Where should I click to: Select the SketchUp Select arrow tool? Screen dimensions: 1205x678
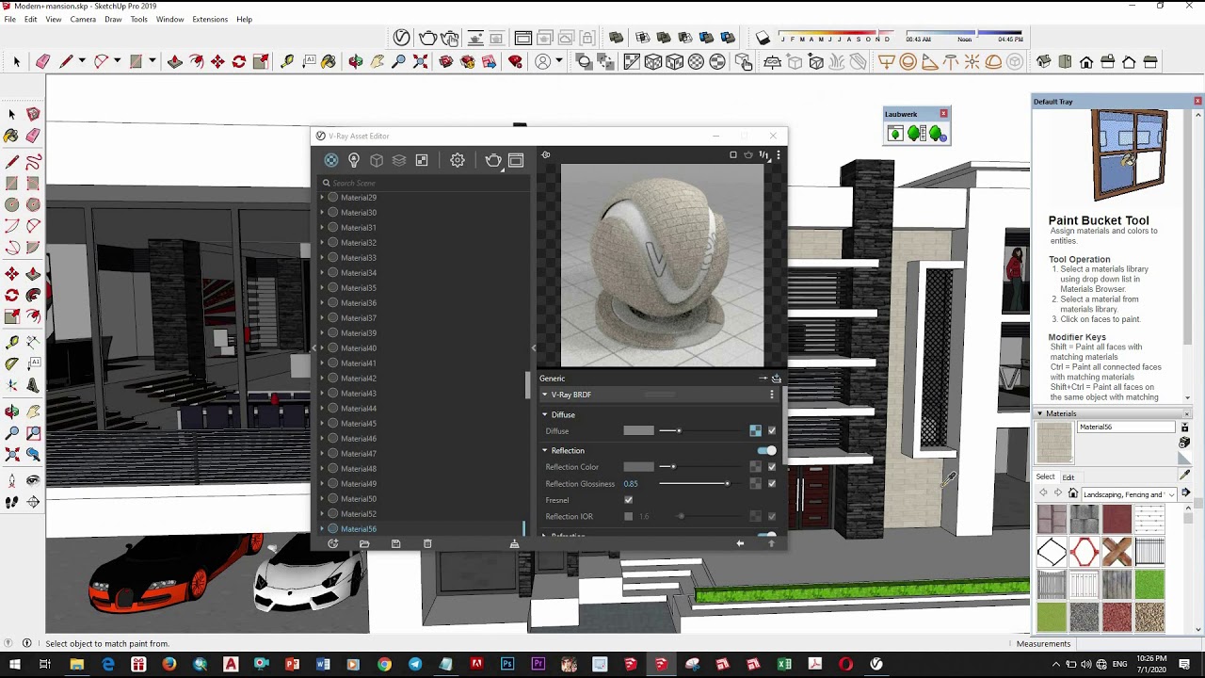click(x=11, y=114)
